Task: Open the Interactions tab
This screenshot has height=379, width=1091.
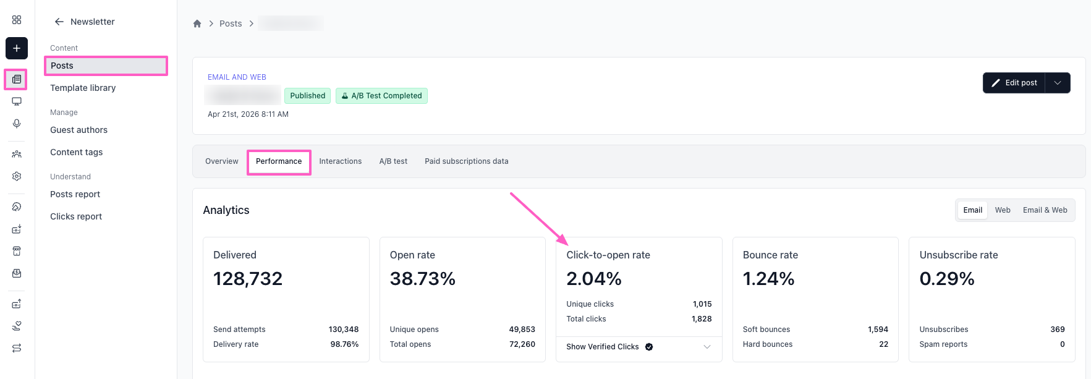Action: click(x=341, y=161)
